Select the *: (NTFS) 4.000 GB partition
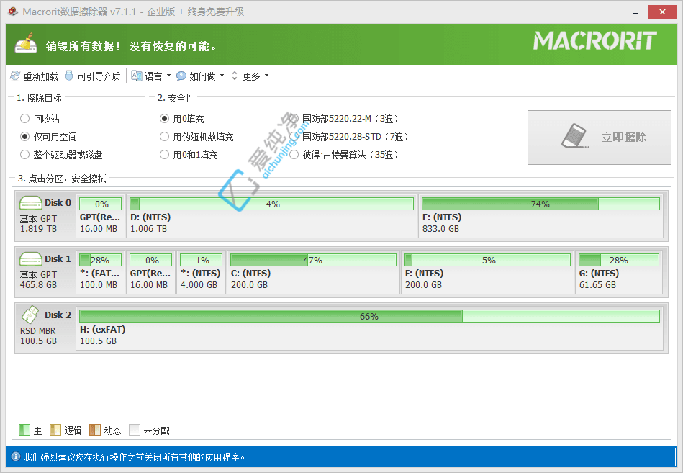This screenshot has width=683, height=473. click(x=202, y=272)
